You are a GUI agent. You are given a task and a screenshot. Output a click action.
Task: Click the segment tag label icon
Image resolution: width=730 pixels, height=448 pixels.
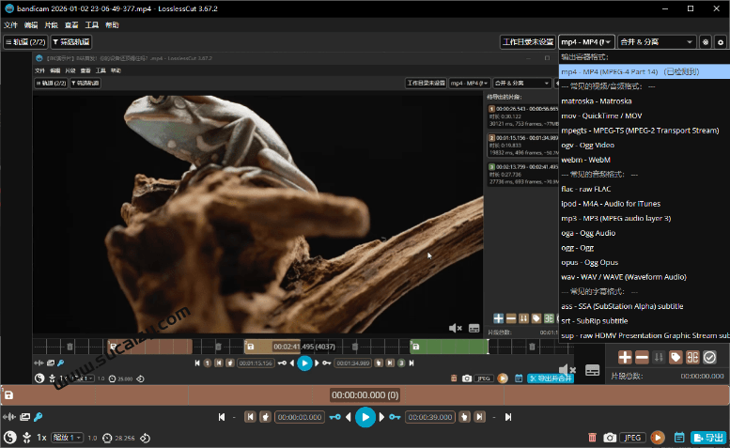[676, 357]
